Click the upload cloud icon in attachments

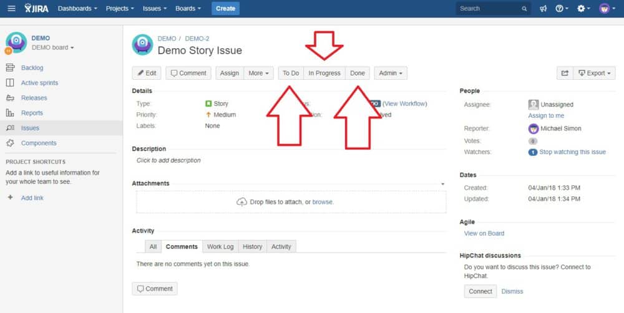241,202
